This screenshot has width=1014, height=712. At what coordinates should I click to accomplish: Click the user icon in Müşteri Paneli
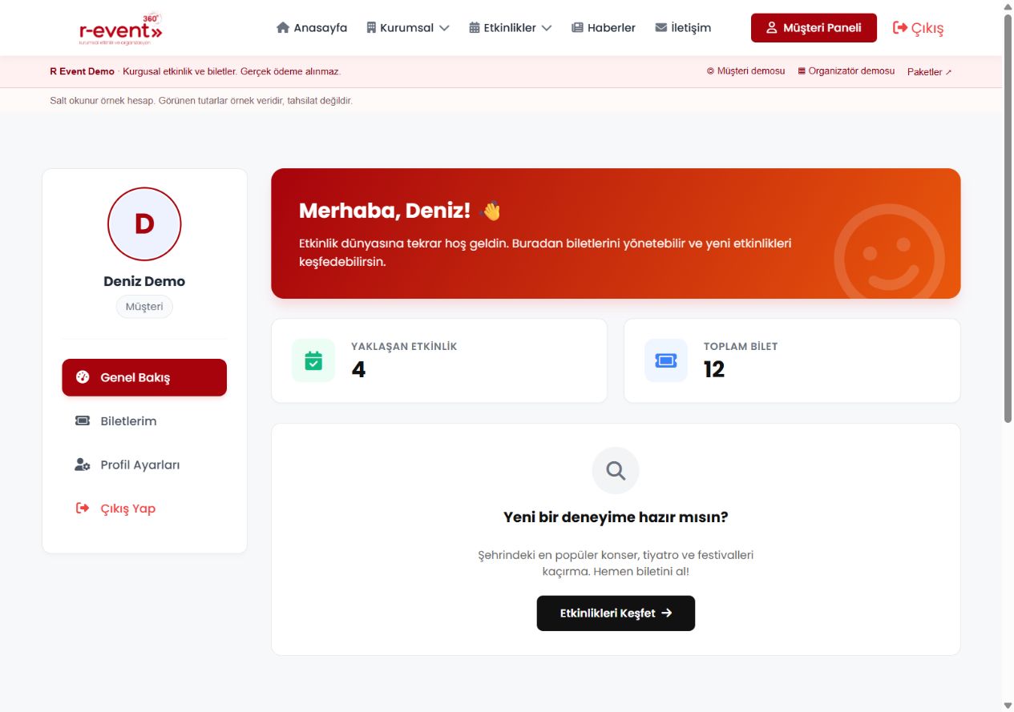pos(772,28)
